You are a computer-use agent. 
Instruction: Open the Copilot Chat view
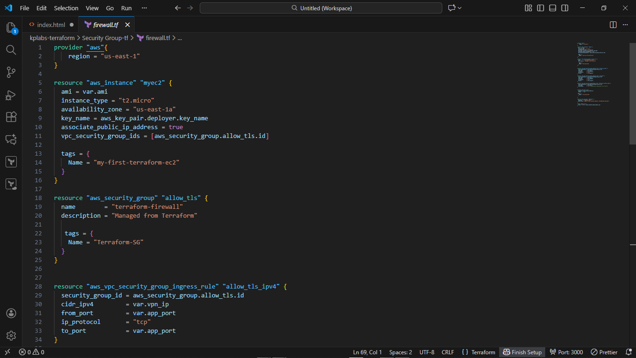pos(11,139)
